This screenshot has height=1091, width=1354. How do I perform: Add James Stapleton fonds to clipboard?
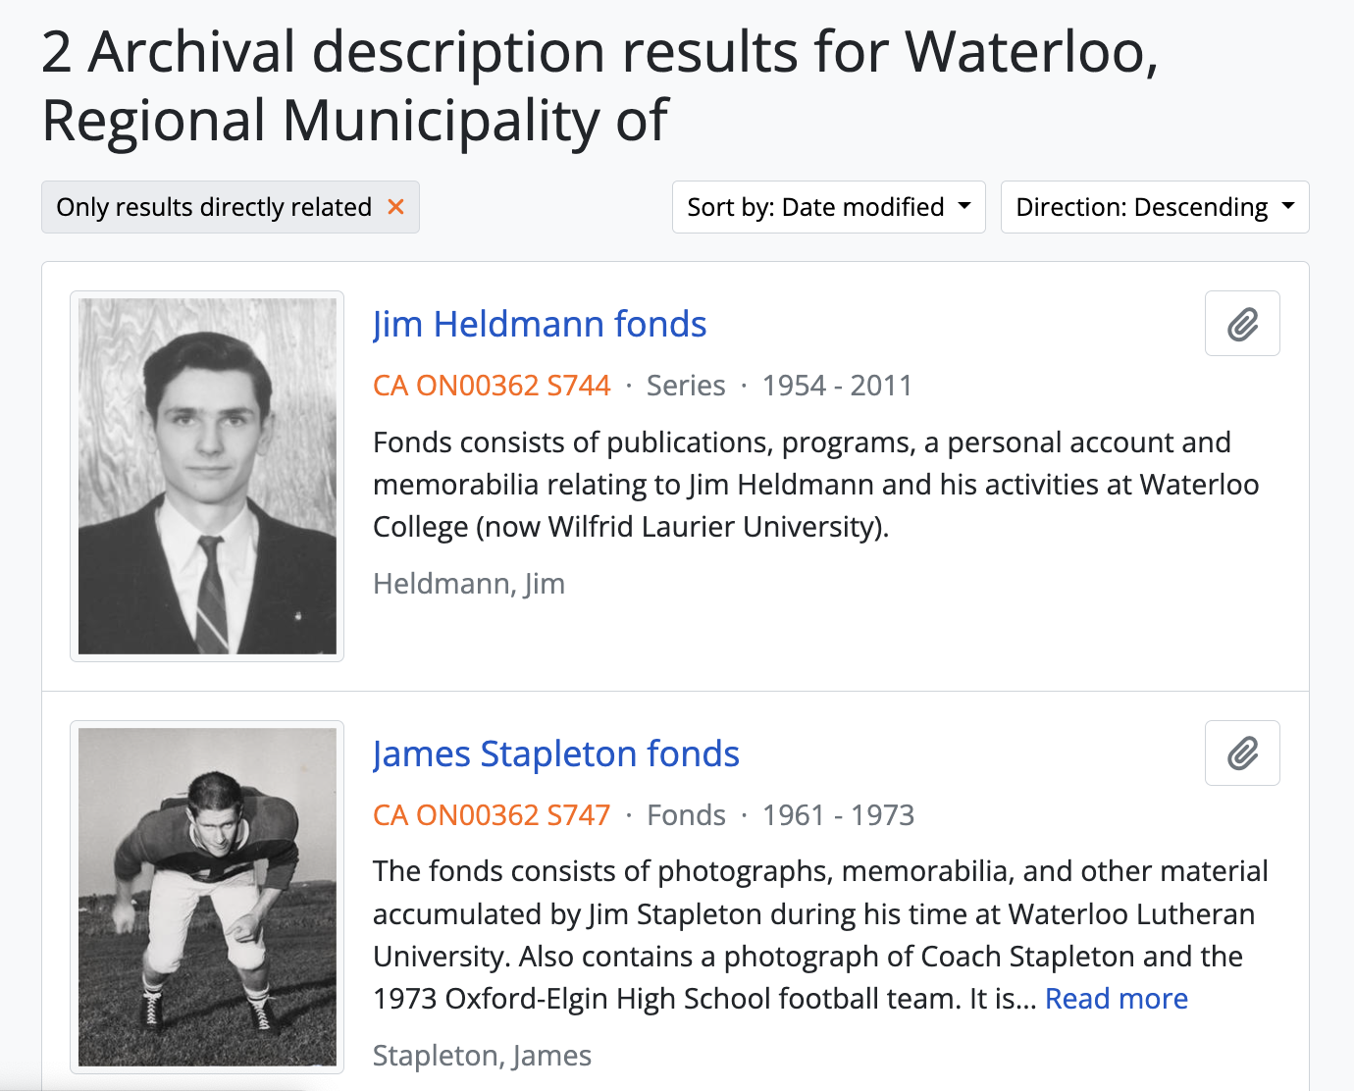coord(1242,753)
